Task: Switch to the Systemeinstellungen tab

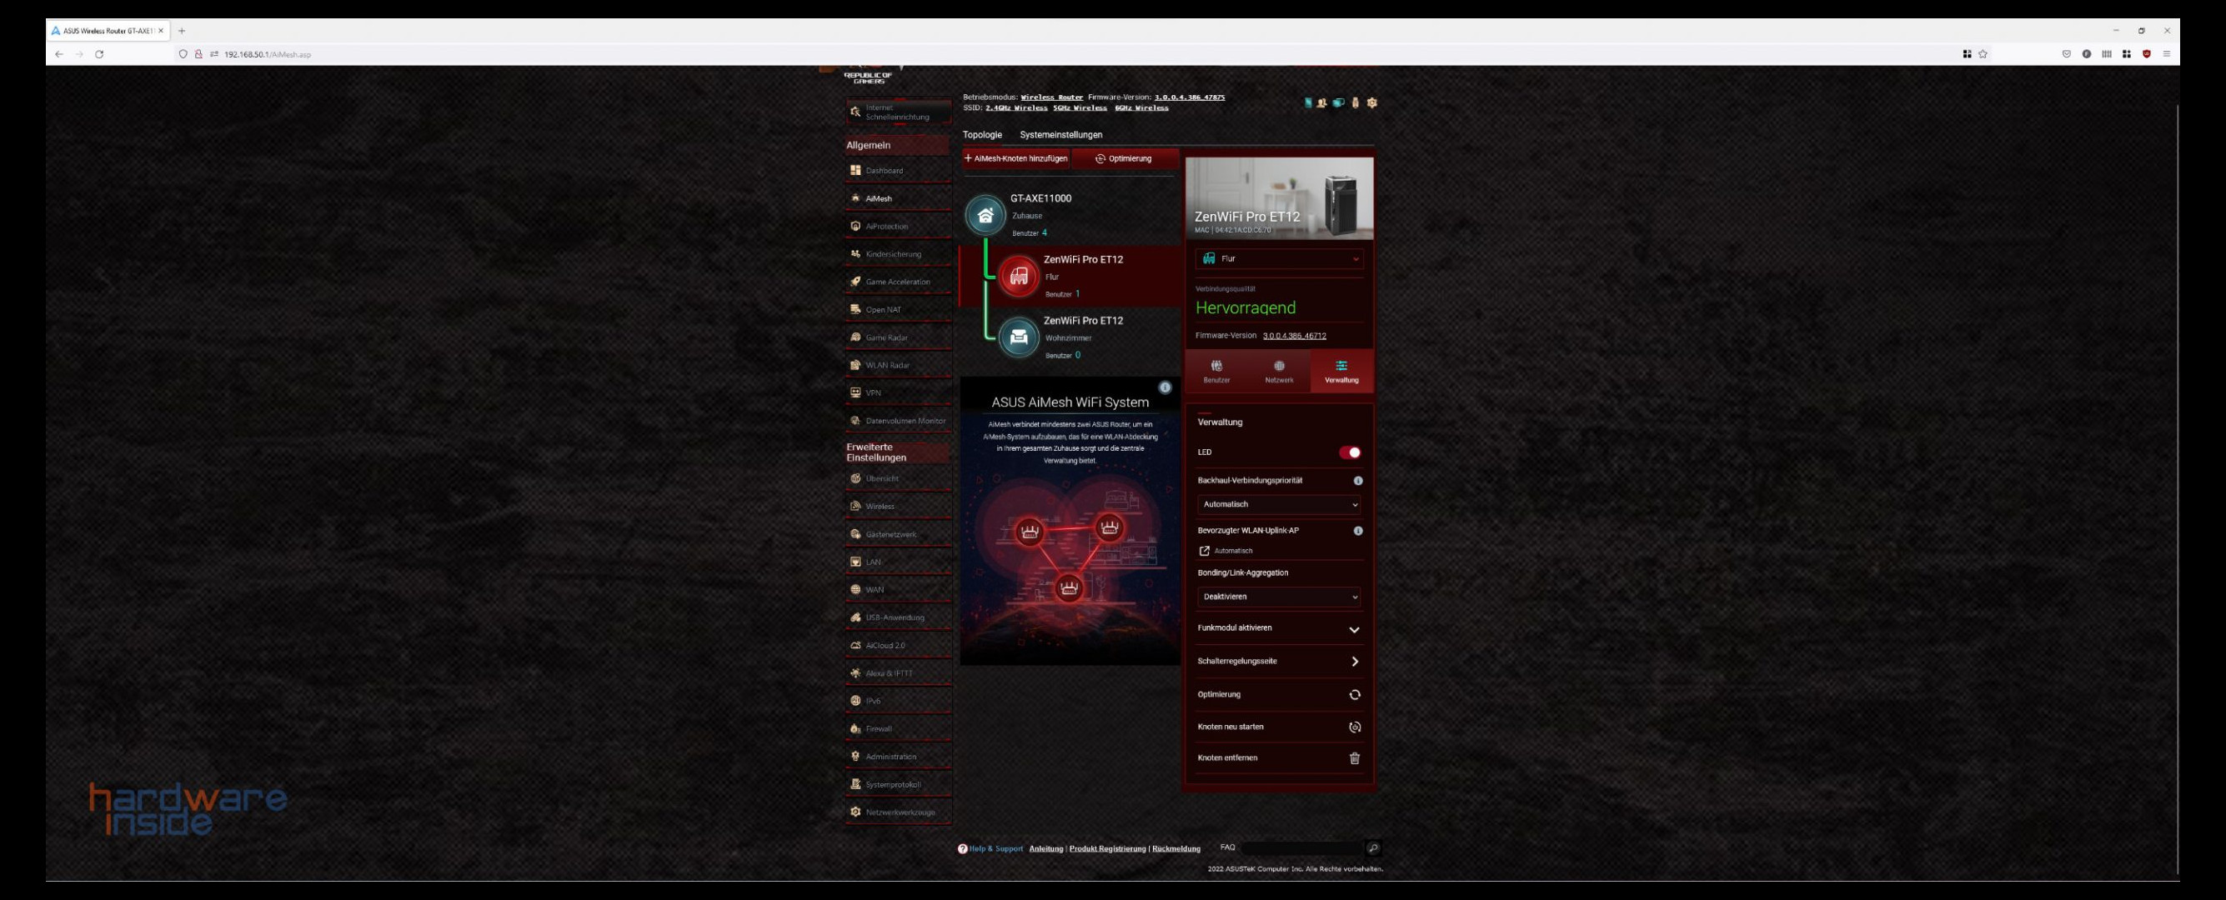Action: (x=1060, y=135)
